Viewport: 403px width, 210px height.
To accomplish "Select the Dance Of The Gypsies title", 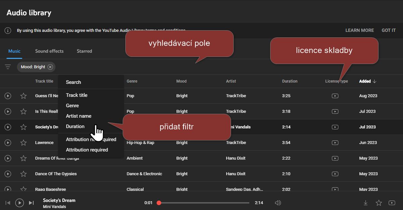I will 56,174.
